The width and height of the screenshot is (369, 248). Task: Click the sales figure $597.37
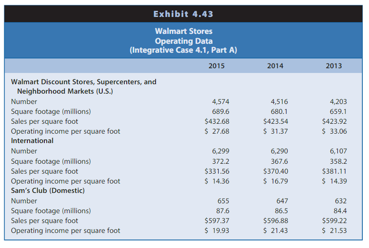click(x=217, y=221)
